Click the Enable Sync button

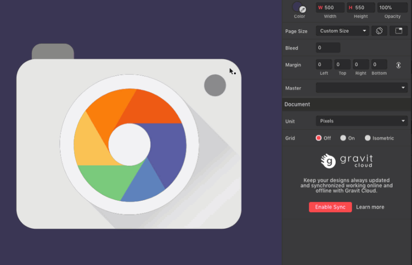click(330, 207)
